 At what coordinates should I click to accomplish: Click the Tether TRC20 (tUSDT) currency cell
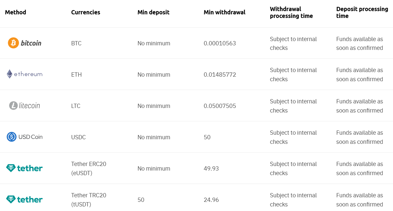(x=89, y=200)
